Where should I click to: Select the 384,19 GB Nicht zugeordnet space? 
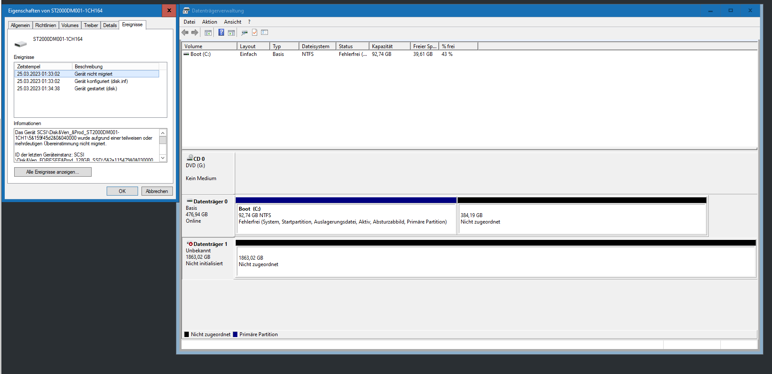pyautogui.click(x=582, y=216)
